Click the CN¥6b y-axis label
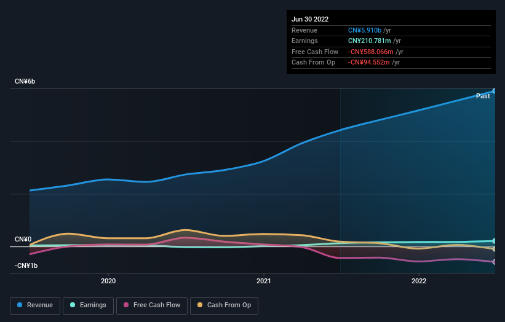This screenshot has width=505, height=322. tap(25, 82)
